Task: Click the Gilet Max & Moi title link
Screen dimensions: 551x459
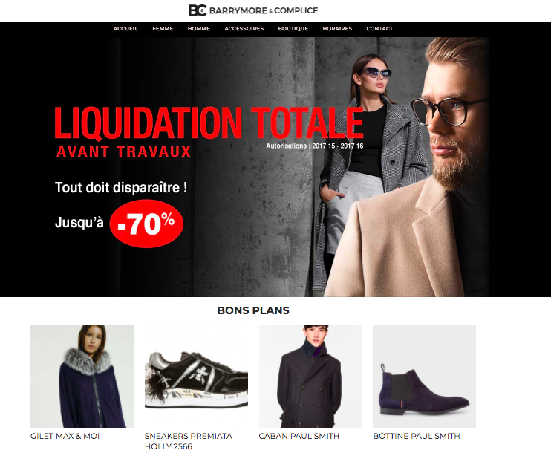Action: coord(65,436)
